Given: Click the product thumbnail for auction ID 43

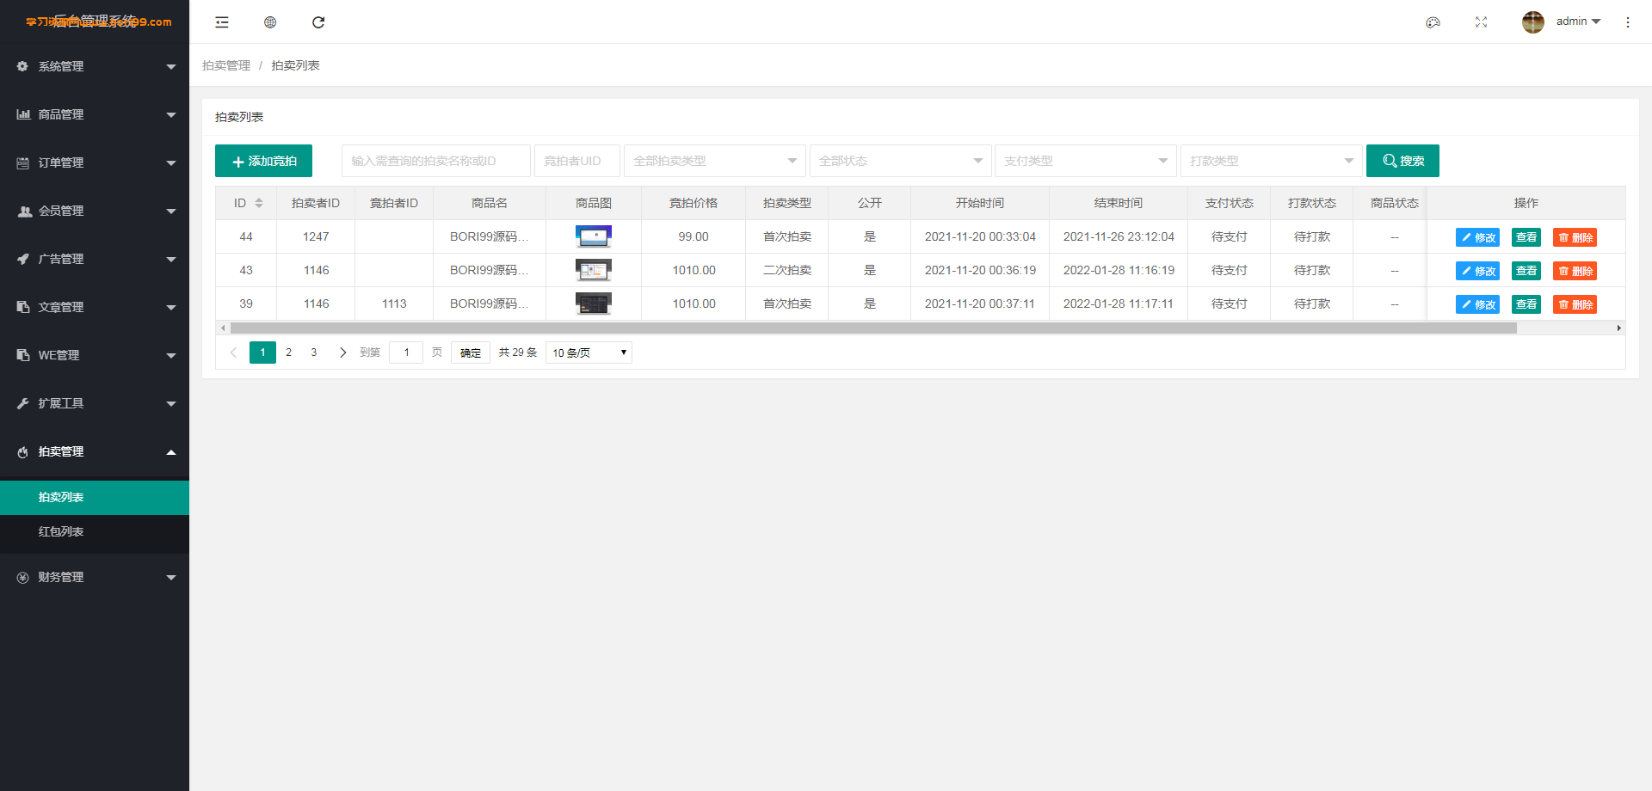Looking at the screenshot, I should click(594, 270).
